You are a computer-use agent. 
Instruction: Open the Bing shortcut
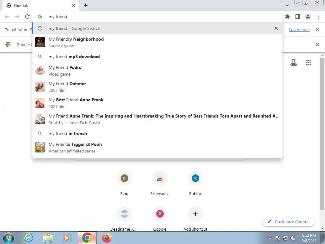[x=124, y=183]
